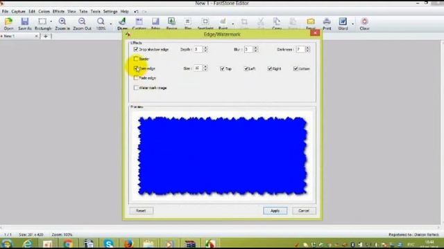Select the Rectangle capture tool icon
The image size is (444, 249).
[x=42, y=24]
